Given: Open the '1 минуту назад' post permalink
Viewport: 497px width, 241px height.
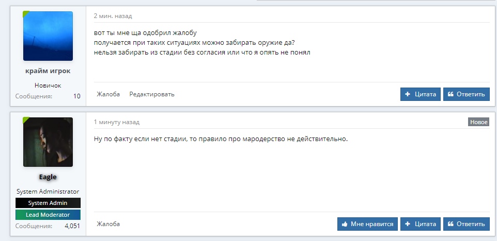Looking at the screenshot, I should pyautogui.click(x=117, y=122).
